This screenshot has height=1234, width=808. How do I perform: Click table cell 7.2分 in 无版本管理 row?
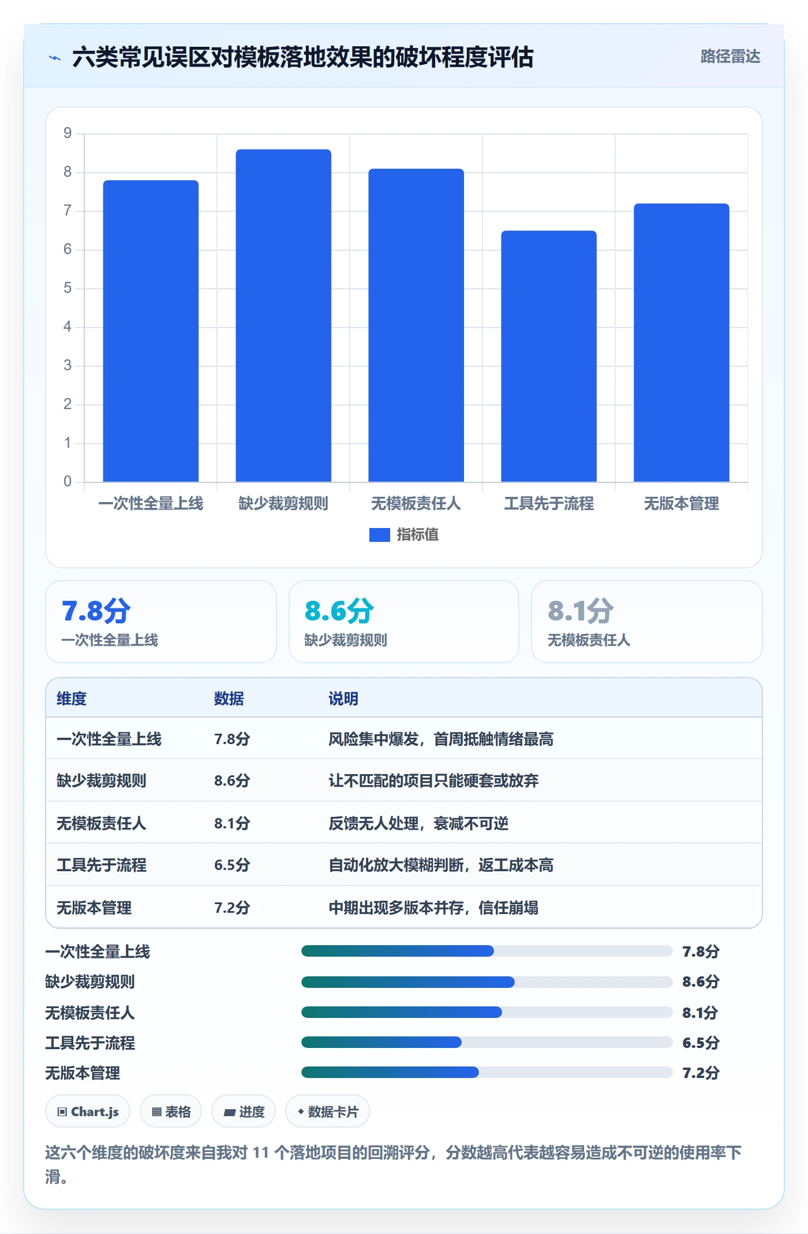tap(232, 908)
